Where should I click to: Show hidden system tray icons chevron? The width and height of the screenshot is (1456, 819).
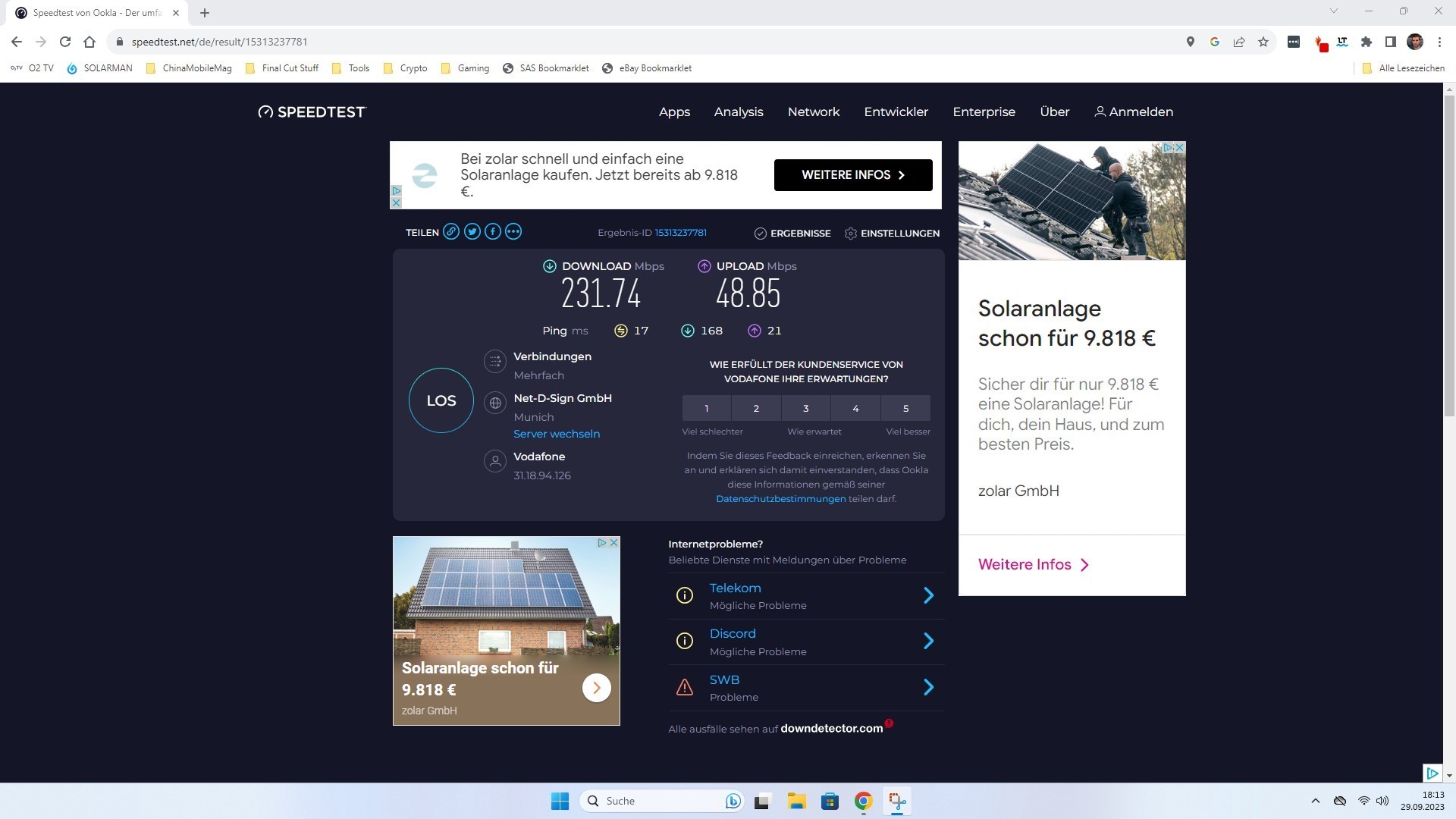(x=1316, y=801)
